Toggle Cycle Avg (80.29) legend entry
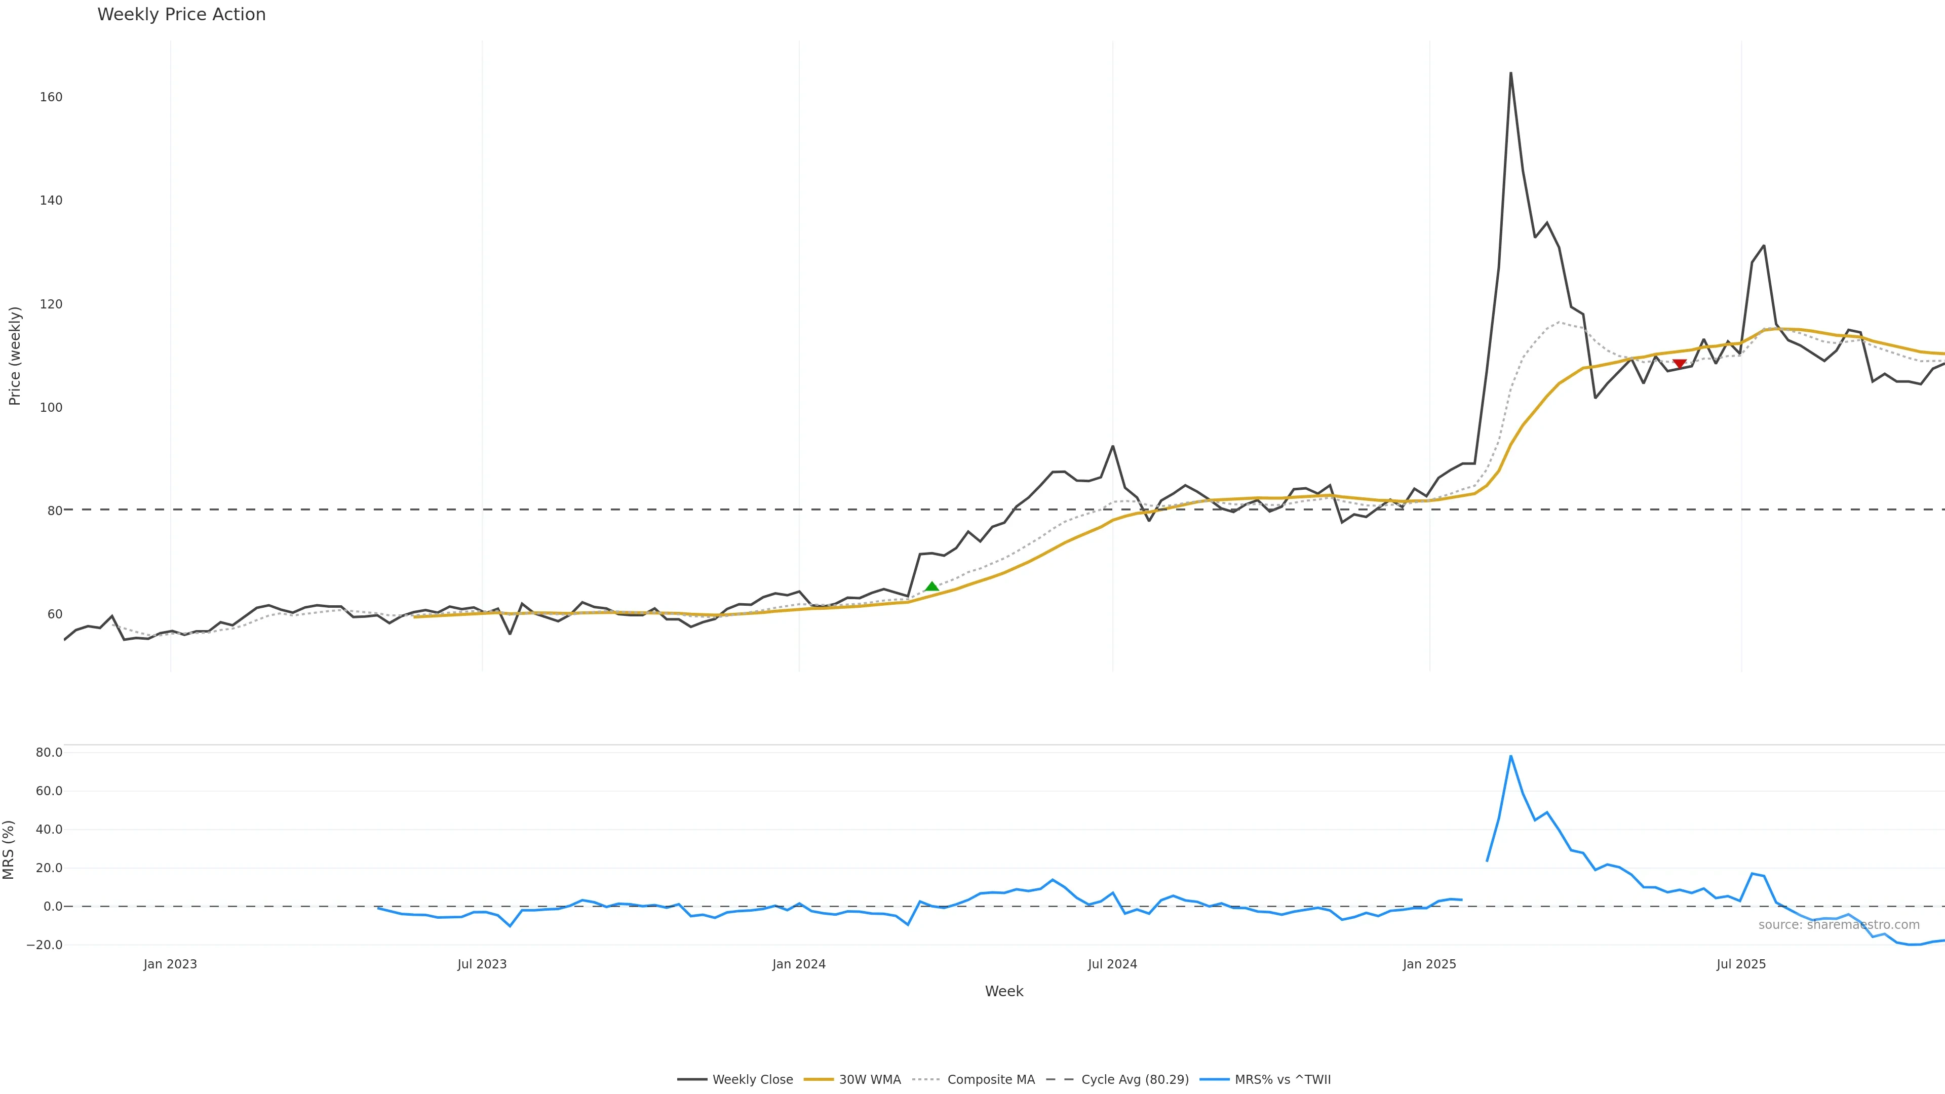This screenshot has width=1945, height=1094. pos(1134,1080)
